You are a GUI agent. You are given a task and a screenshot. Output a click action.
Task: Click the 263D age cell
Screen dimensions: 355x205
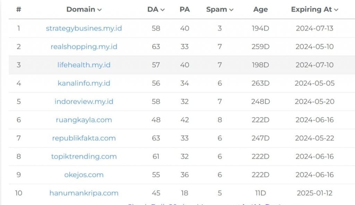point(260,83)
